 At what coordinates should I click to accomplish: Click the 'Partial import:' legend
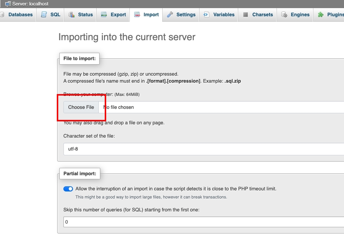pos(80,173)
